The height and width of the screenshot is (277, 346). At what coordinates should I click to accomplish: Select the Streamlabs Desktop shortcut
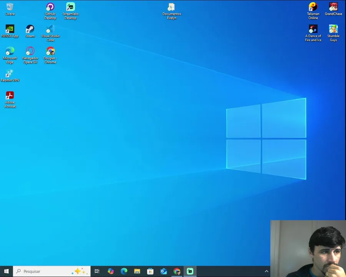(x=70, y=11)
